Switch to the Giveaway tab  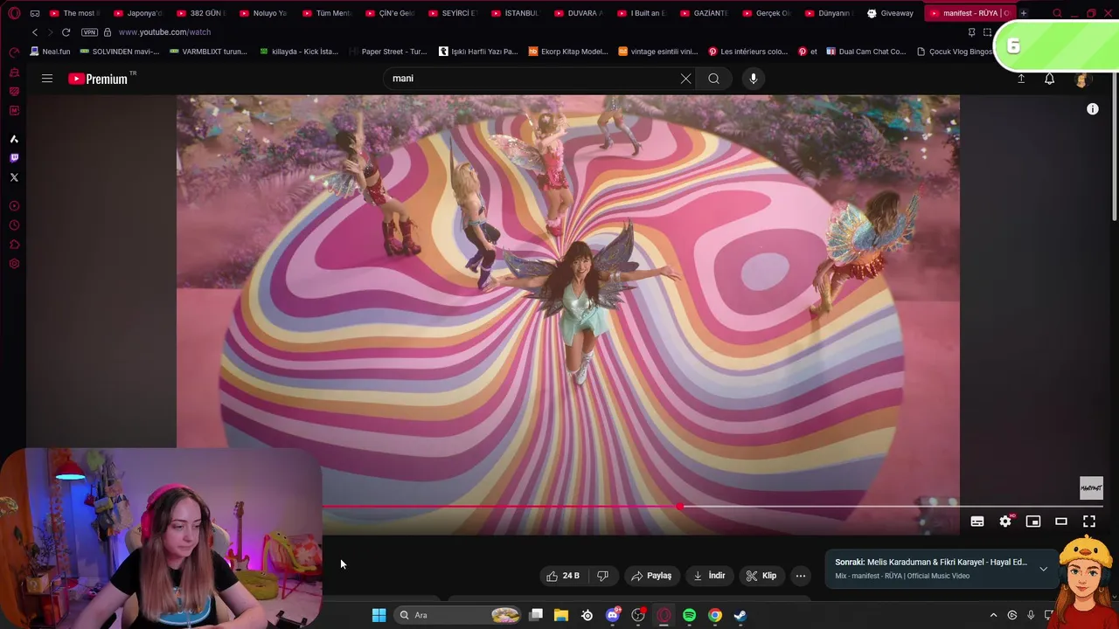pyautogui.click(x=891, y=13)
